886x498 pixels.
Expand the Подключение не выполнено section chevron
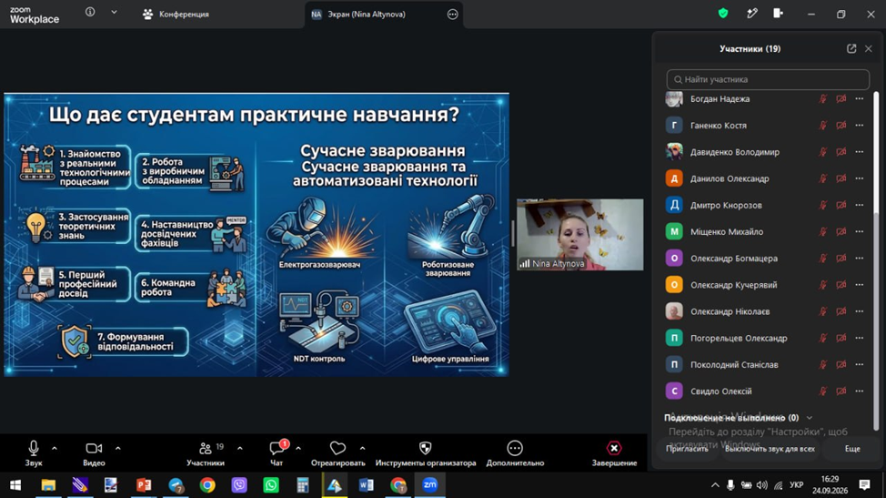pyautogui.click(x=810, y=418)
